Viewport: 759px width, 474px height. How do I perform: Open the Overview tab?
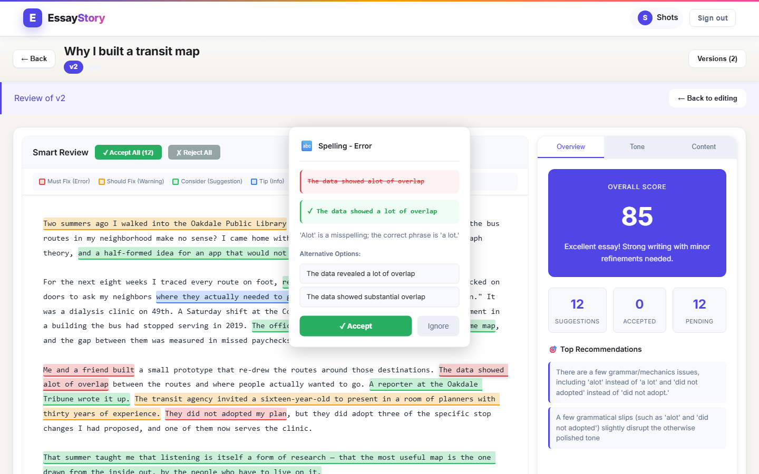coord(571,146)
